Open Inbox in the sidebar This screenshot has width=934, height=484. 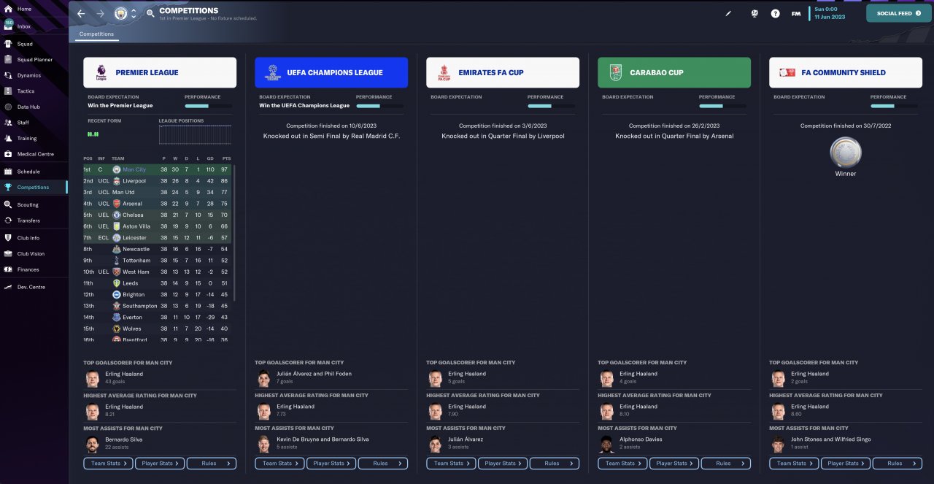point(34,26)
